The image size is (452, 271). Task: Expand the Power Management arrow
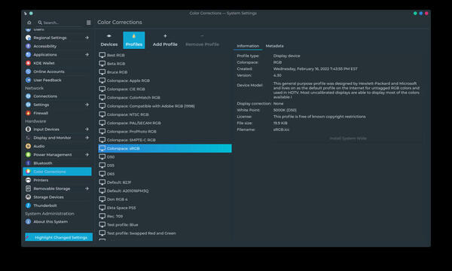pyautogui.click(x=87, y=154)
